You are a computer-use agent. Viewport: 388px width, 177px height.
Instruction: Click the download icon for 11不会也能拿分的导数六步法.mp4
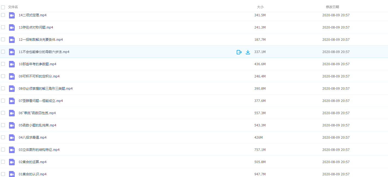pos(248,52)
